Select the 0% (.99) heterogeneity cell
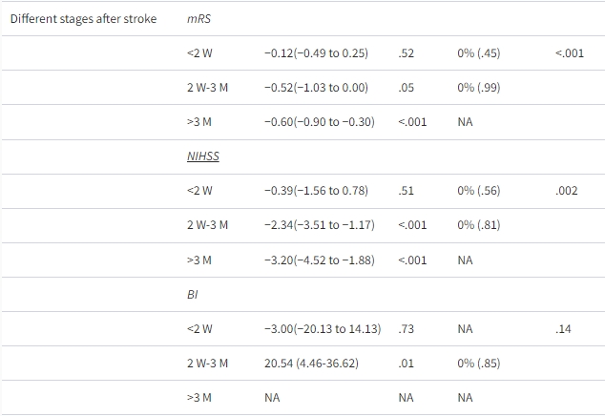 tap(478, 88)
